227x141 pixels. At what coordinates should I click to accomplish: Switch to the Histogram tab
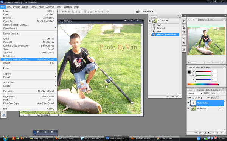203,20
